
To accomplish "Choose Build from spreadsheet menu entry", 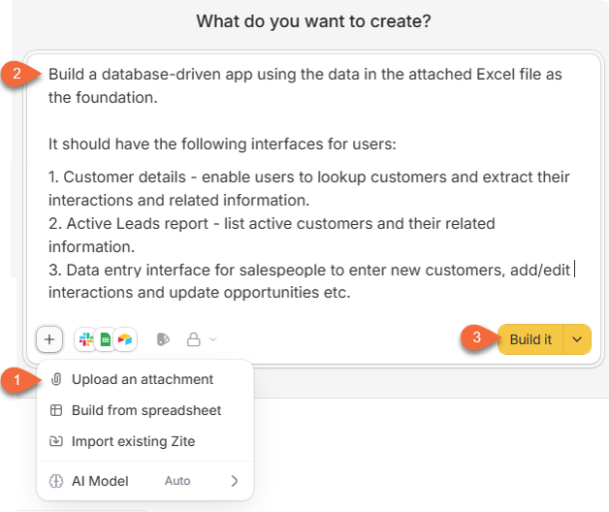I will [x=144, y=410].
